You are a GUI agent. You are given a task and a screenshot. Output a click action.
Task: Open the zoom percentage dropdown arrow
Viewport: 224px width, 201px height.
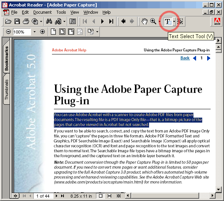pyautogui.click(x=34, y=32)
